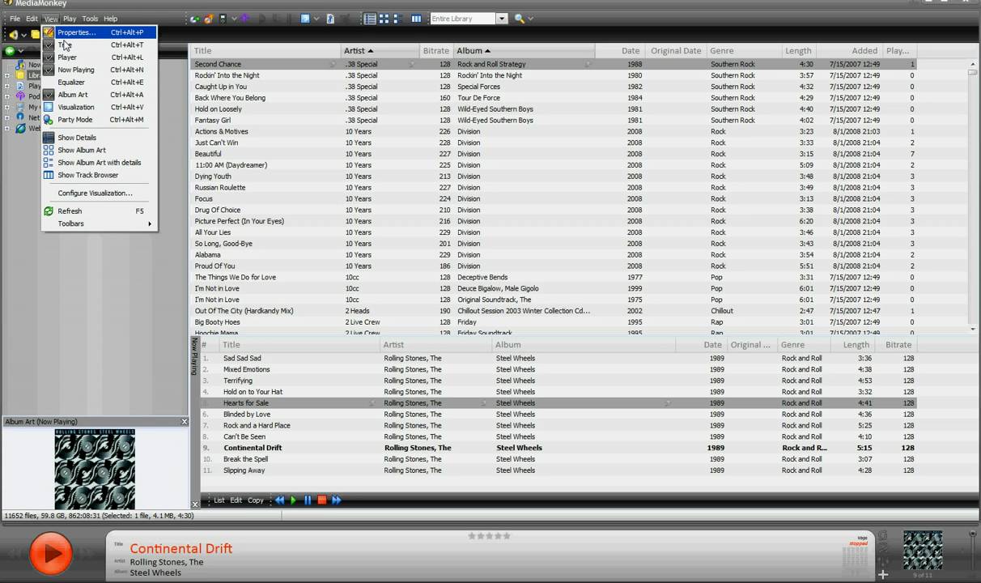This screenshot has width=981, height=583.
Task: Skip to previous track in Now Playing
Action: 279,500
